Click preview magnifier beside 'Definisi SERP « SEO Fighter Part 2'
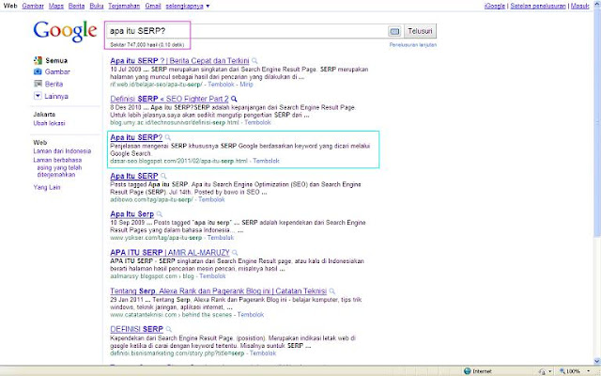Screen dimensions: 601x376 coord(234,99)
